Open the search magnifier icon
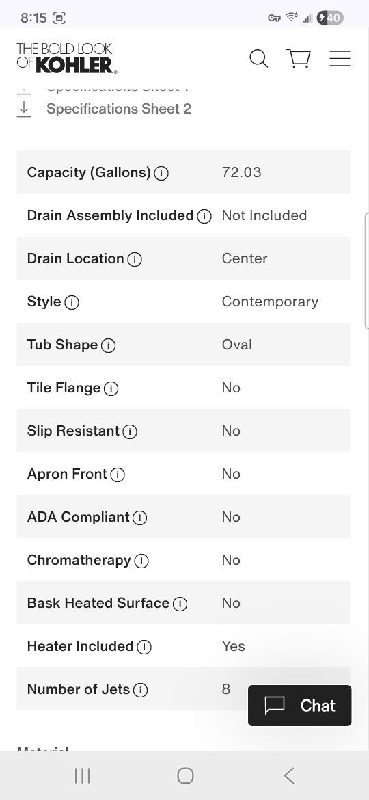Screen dimensions: 369x800 [x=258, y=58]
